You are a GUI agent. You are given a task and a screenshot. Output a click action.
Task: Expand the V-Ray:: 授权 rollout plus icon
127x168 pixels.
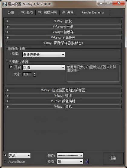8,21
